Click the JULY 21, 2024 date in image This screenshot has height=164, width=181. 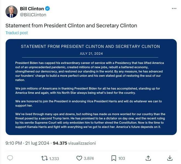coord(91,54)
